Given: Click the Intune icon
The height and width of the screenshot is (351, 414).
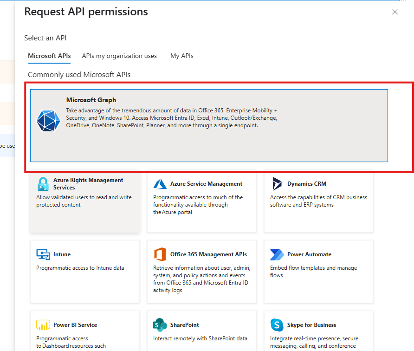Looking at the screenshot, I should pos(43,254).
